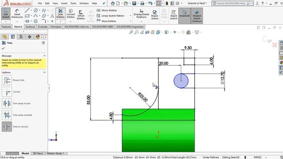The height and width of the screenshot is (159, 283).
Task: Collapse the Message section
Action: pos(44,56)
